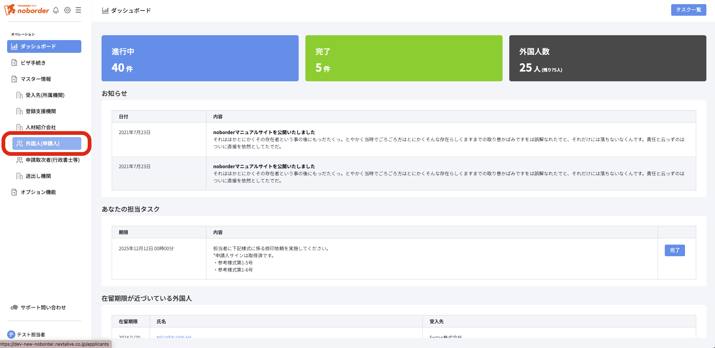Image resolution: width=715 pixels, height=348 pixels.
Task: Open settings via the gear icon
Action: click(x=67, y=10)
